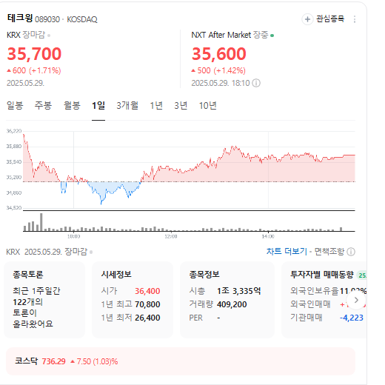Viewport: 385px width, 385px height.
Task: Switch to the 주봉 chart tab
Action: (x=43, y=106)
